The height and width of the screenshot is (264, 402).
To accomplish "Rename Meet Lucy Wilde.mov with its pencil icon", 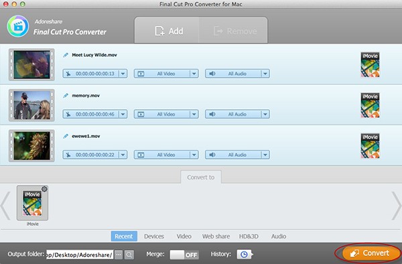I will (66, 55).
